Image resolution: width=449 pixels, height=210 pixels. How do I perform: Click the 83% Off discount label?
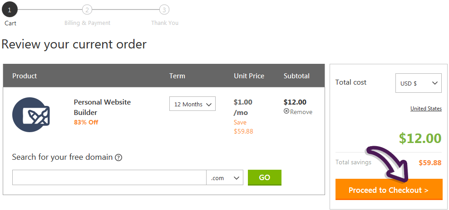86,122
